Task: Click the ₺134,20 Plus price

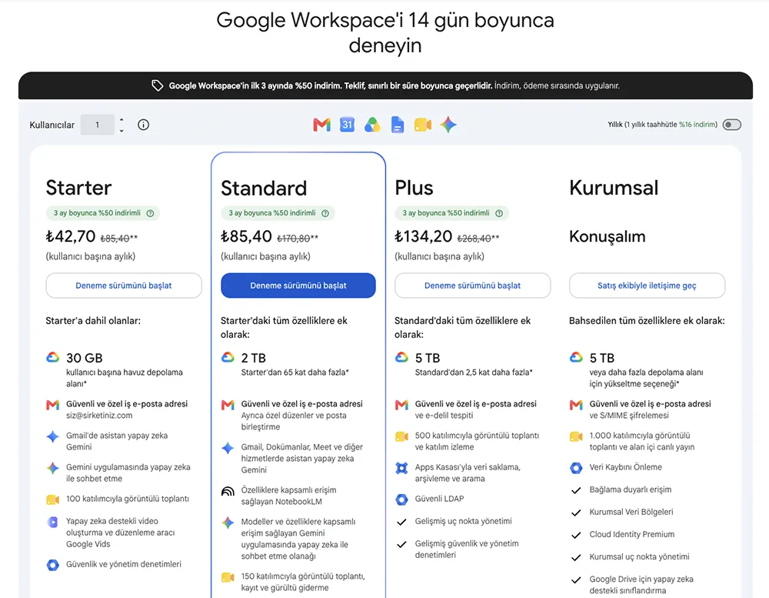Action: tap(423, 236)
